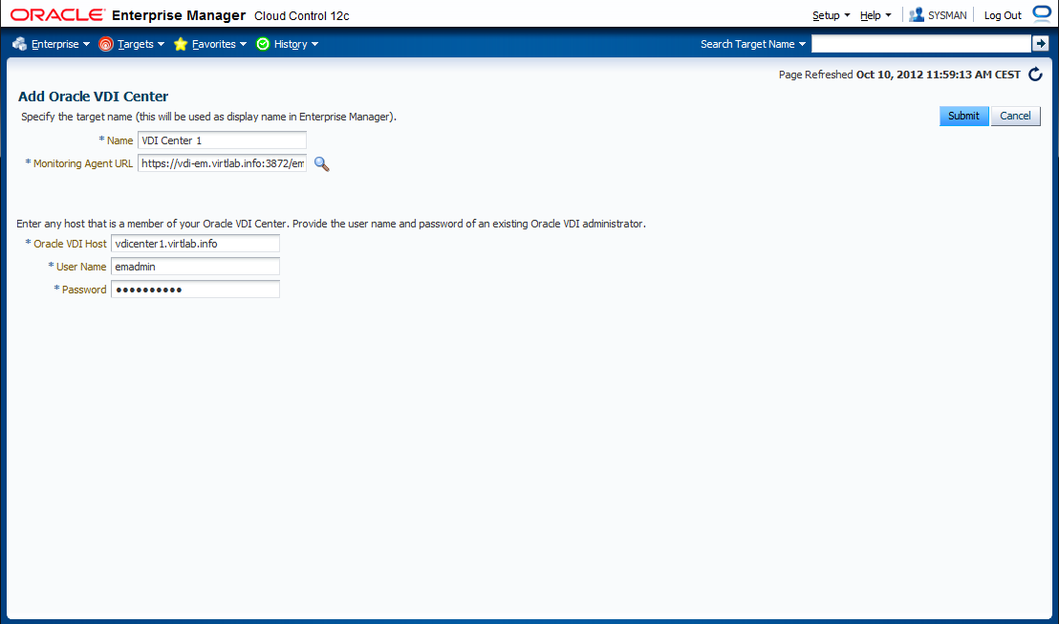Click the dropdown arrow next to History
Screen dimensions: 1059x624
point(314,45)
